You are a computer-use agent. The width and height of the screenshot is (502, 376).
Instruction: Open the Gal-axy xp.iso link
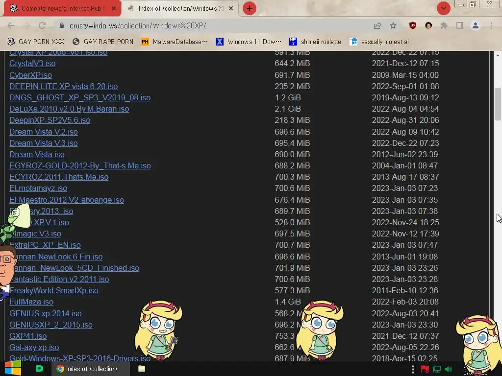[x=34, y=347]
